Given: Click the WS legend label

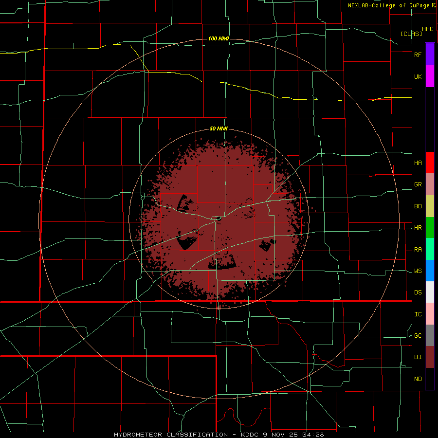Looking at the screenshot, I should [418, 271].
